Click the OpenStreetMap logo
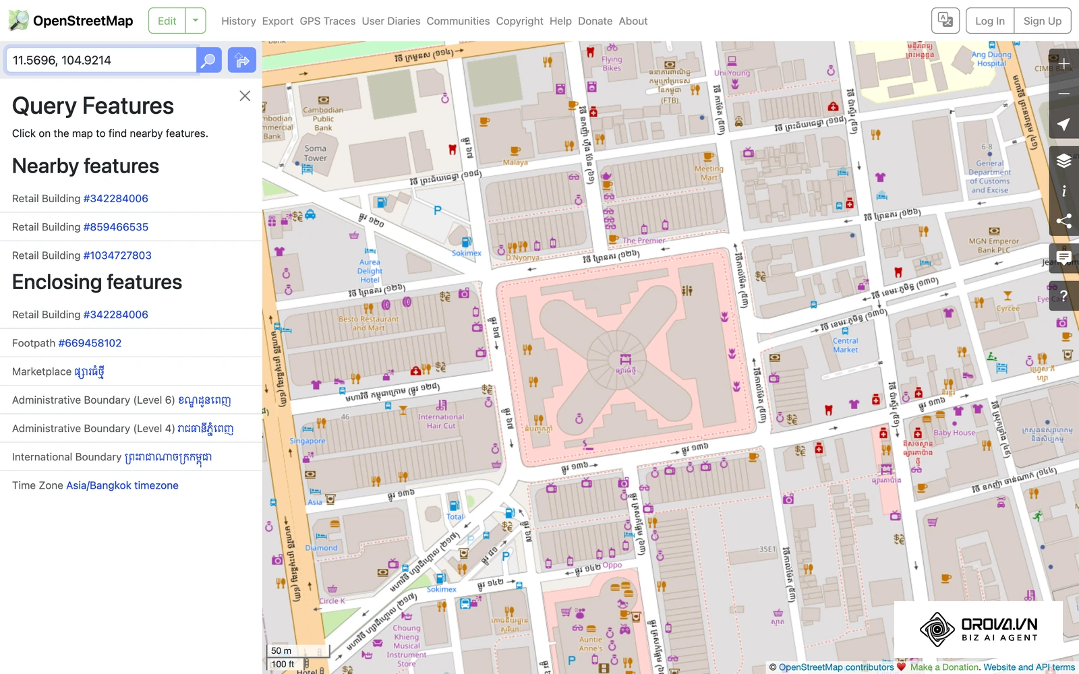The width and height of the screenshot is (1079, 674). coord(71,21)
